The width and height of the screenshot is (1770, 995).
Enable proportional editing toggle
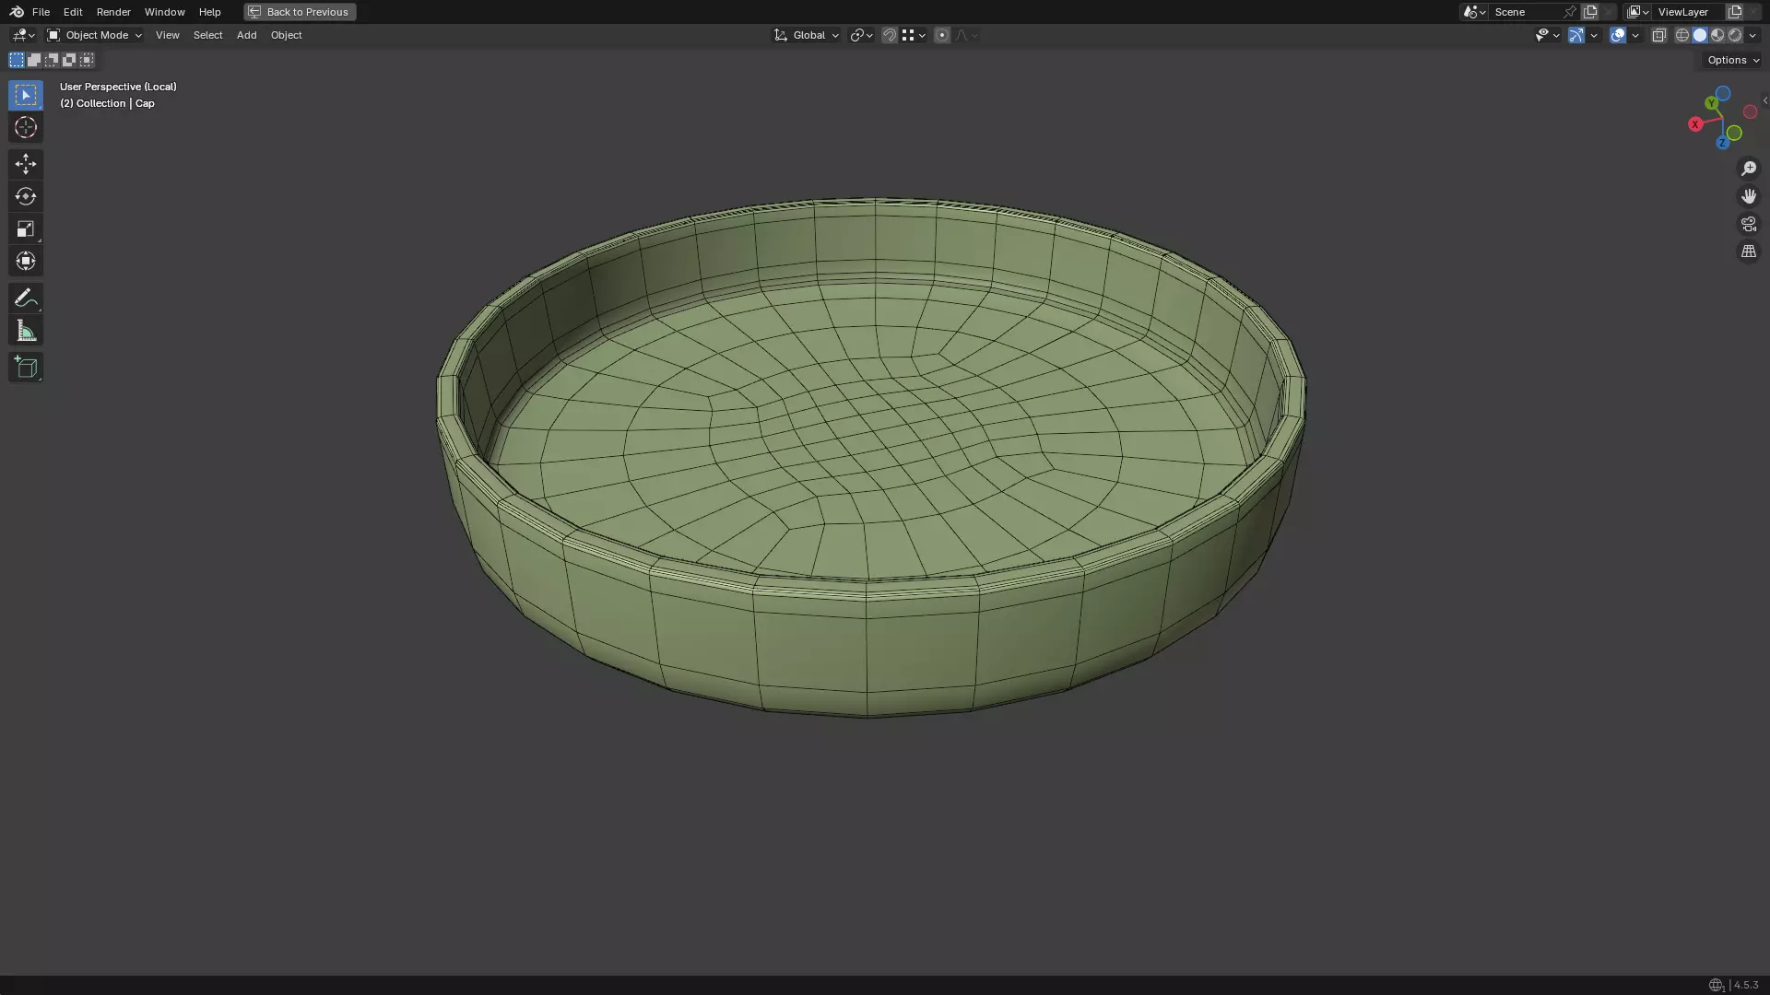941,35
